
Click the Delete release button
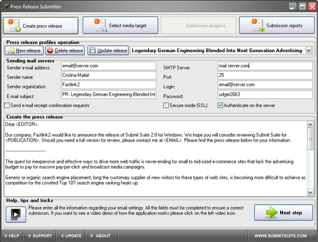(65, 50)
